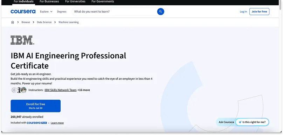Screen dimensions: 283x135
Task: Click the instructor avatar photos
Action: [x=19, y=90]
